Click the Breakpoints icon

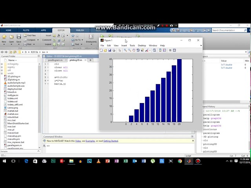click(91, 36)
